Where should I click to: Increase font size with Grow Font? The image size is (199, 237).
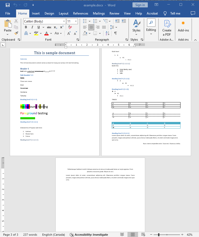pos(69,33)
